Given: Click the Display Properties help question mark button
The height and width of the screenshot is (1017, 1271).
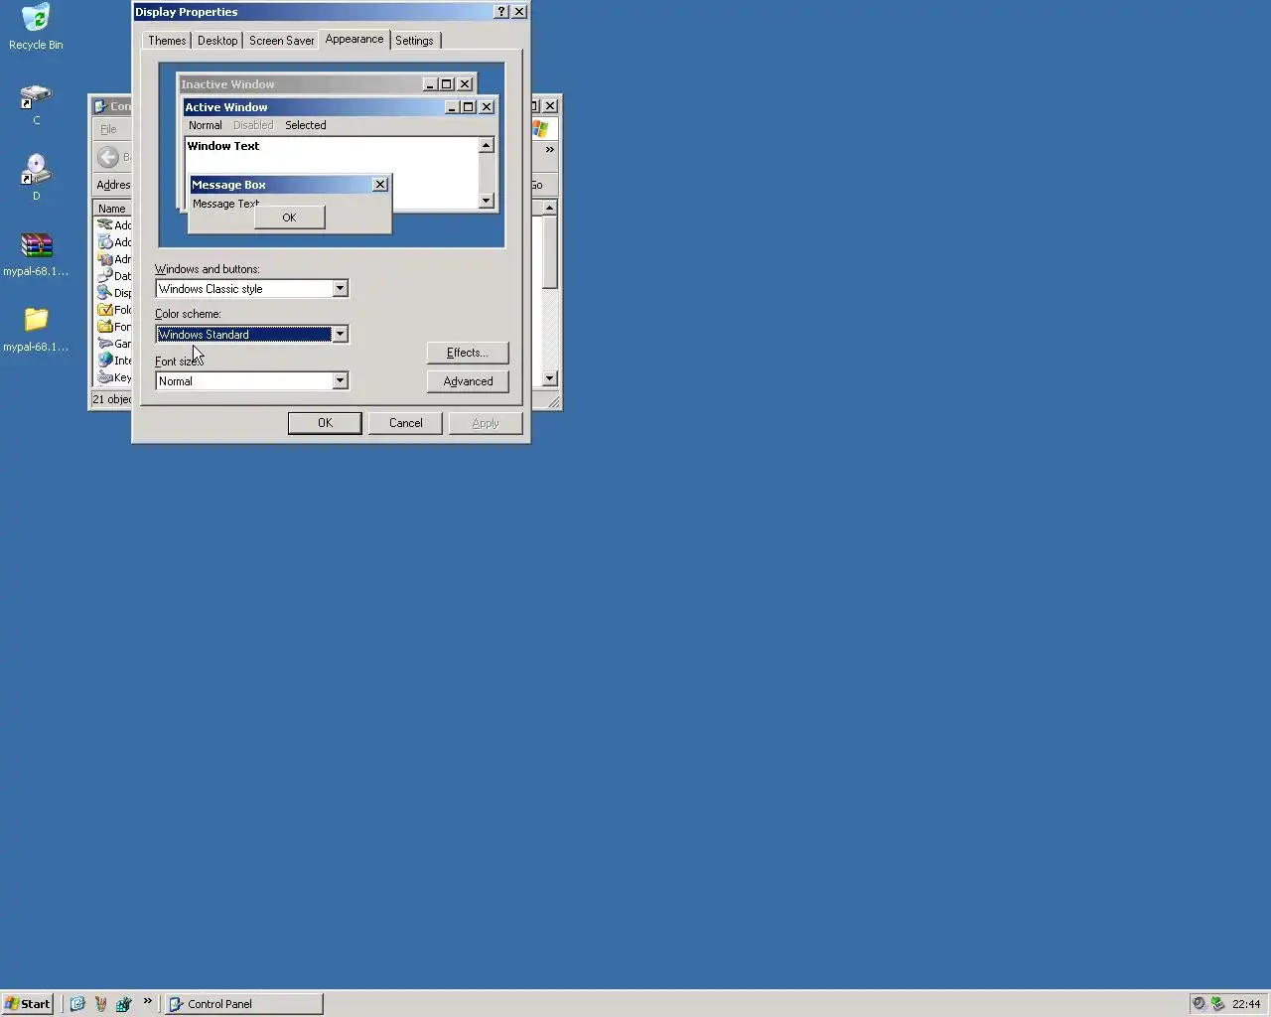Looking at the screenshot, I should point(501,12).
